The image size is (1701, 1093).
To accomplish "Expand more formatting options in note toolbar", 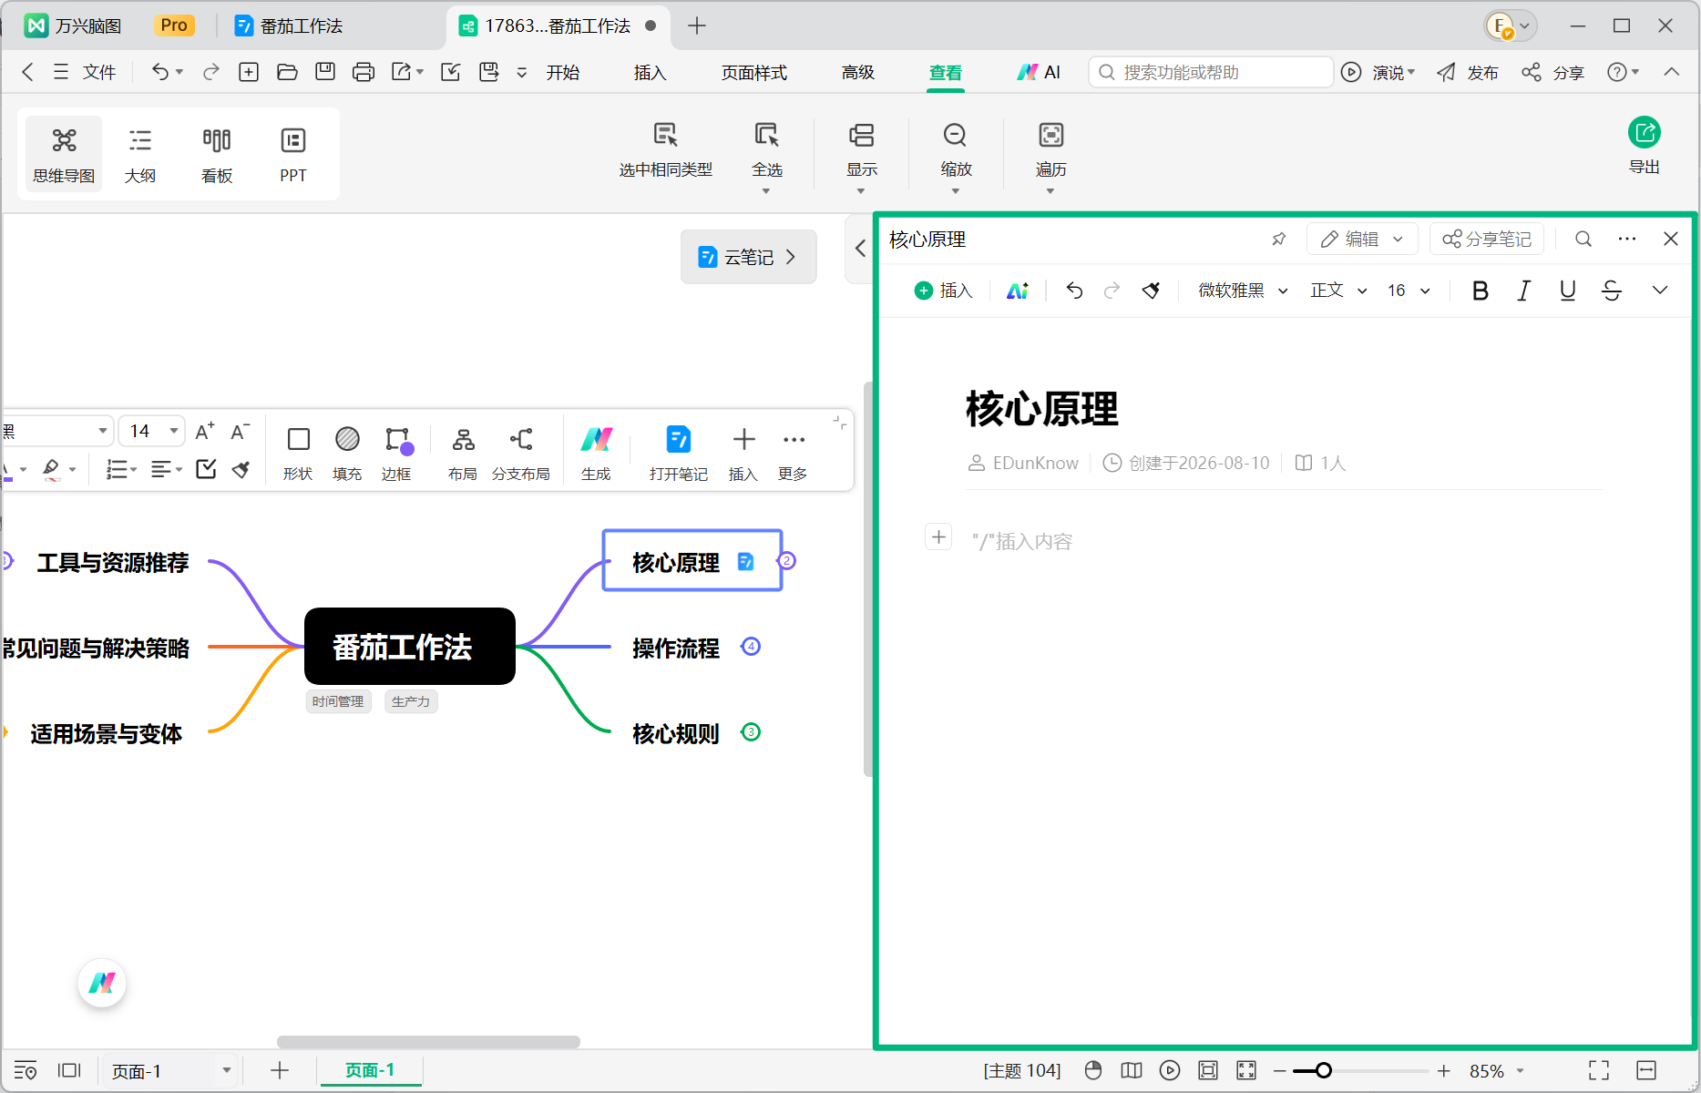I will point(1660,291).
